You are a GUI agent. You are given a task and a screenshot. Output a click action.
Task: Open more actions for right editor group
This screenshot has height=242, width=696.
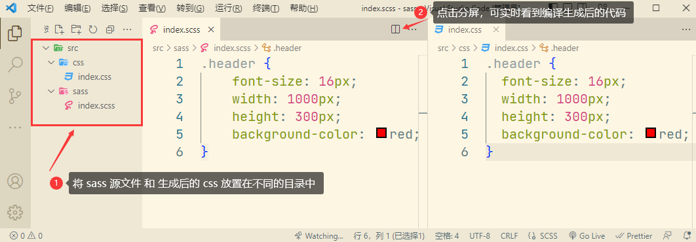[686, 29]
